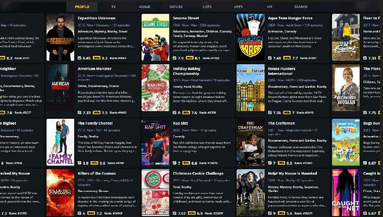Open Killers of the Cosmos title

[x=97, y=173]
